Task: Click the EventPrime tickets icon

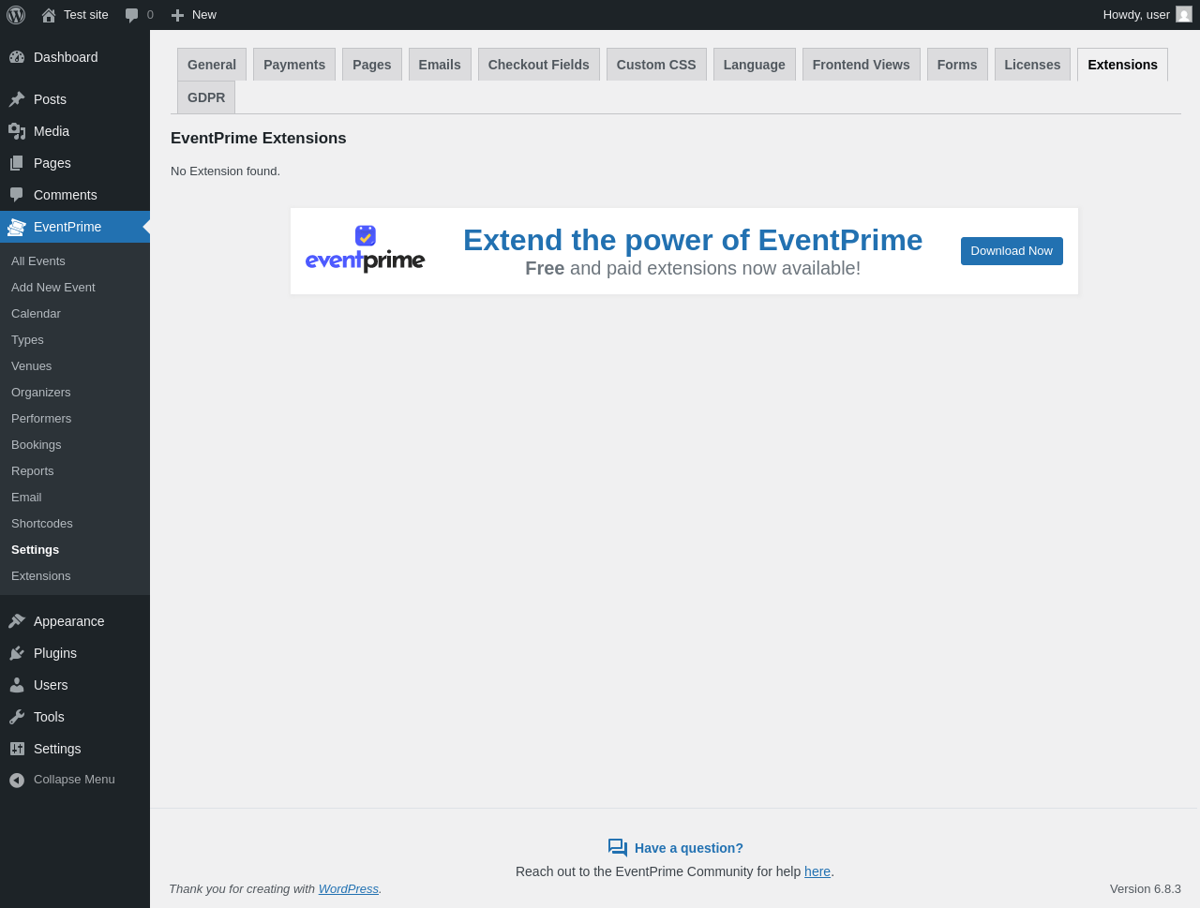Action: [17, 227]
